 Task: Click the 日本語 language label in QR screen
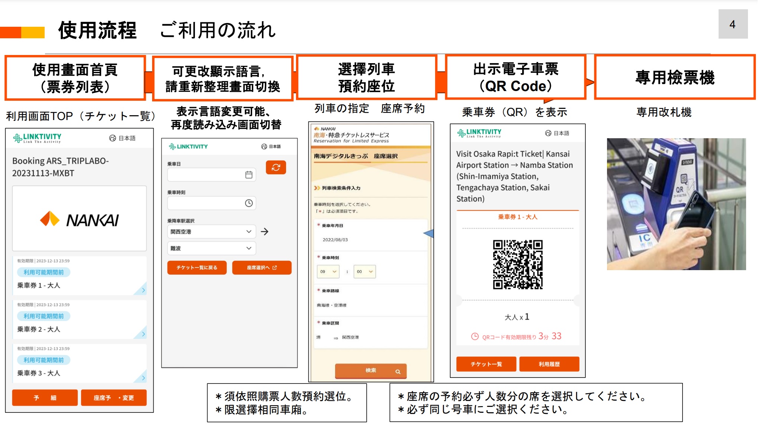click(561, 133)
